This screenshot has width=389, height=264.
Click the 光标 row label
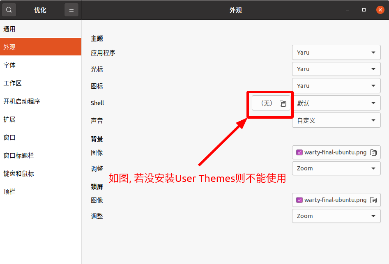[97, 69]
